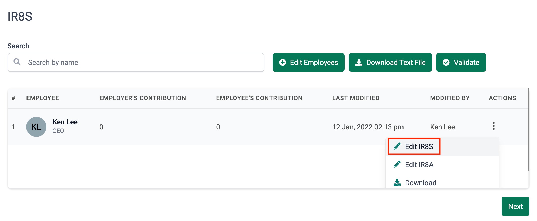537x221 pixels.
Task: Choose Edit IR8S from the menu
Action: point(442,146)
